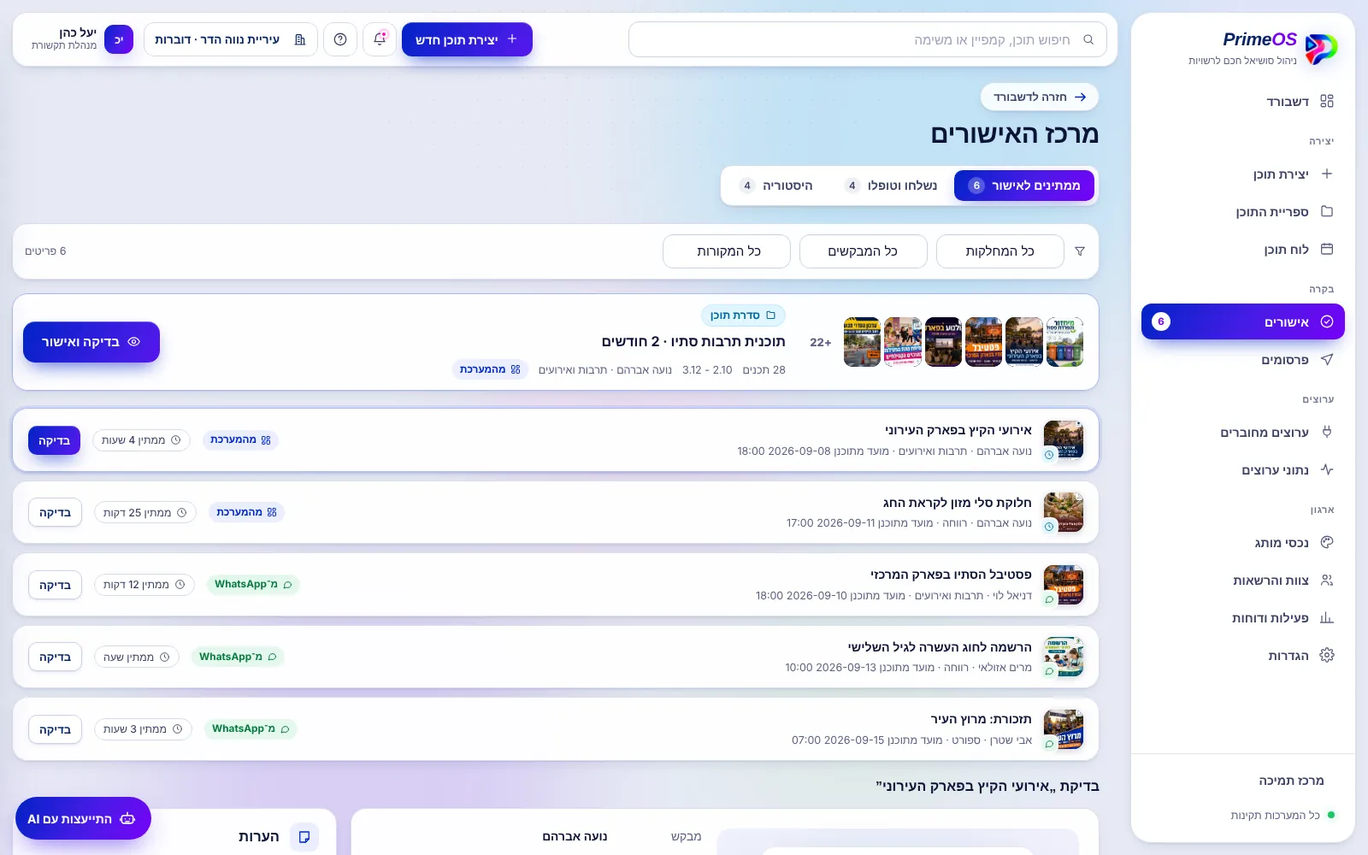The height and width of the screenshot is (855, 1368).
Task: Open the יעל כהן user profile menu
Action: 81,39
